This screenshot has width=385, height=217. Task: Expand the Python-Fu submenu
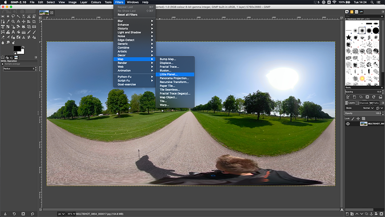click(x=134, y=76)
